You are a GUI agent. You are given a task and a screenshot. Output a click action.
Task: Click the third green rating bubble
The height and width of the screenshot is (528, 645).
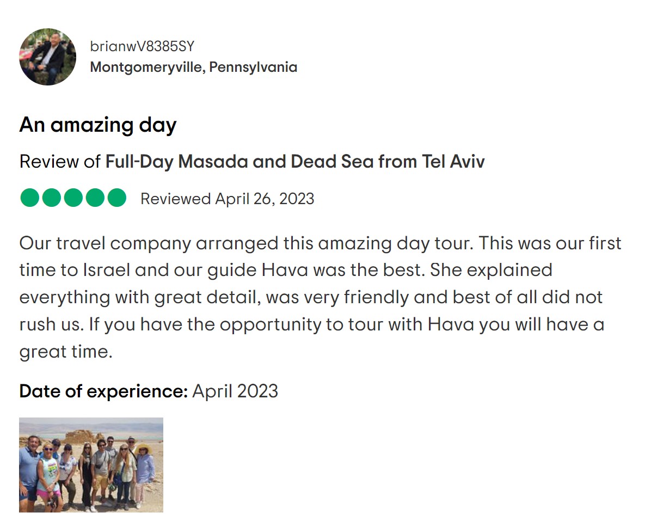click(73, 198)
